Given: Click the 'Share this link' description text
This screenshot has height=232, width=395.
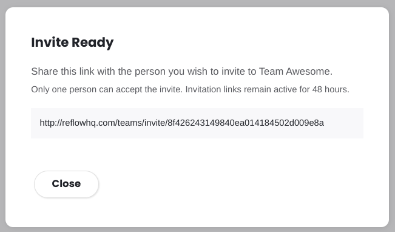Looking at the screenshot, I should pos(181,72).
